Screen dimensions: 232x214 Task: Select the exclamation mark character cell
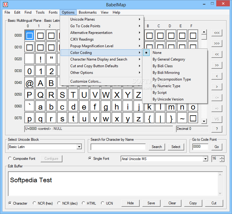40,59
